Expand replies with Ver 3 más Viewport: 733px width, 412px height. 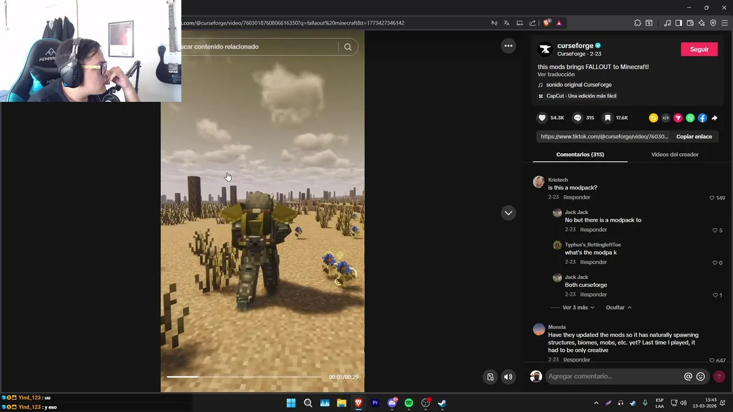[578, 308]
